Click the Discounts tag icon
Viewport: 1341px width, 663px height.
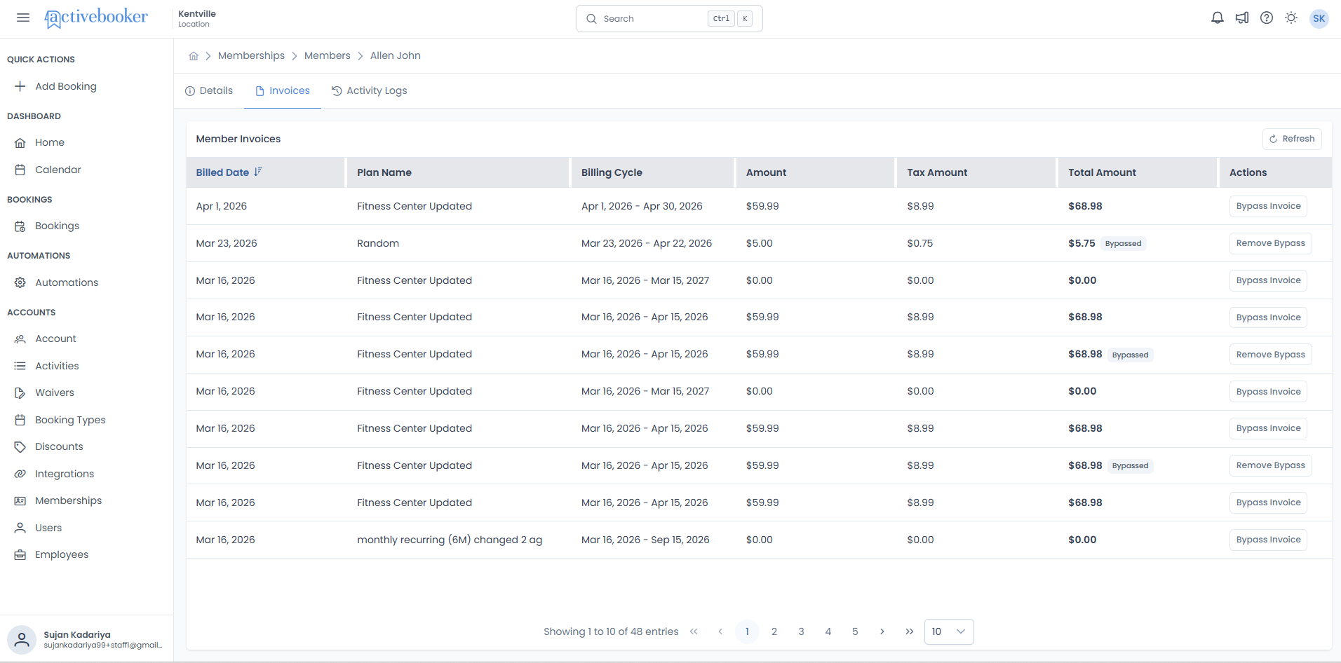point(20,446)
